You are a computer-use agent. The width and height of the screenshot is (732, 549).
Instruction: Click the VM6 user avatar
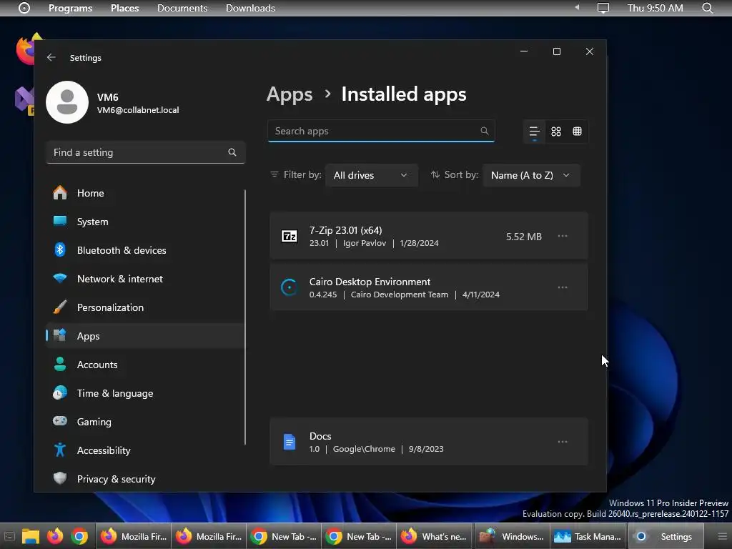click(67, 102)
